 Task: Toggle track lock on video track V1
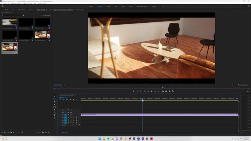(x=63, y=115)
